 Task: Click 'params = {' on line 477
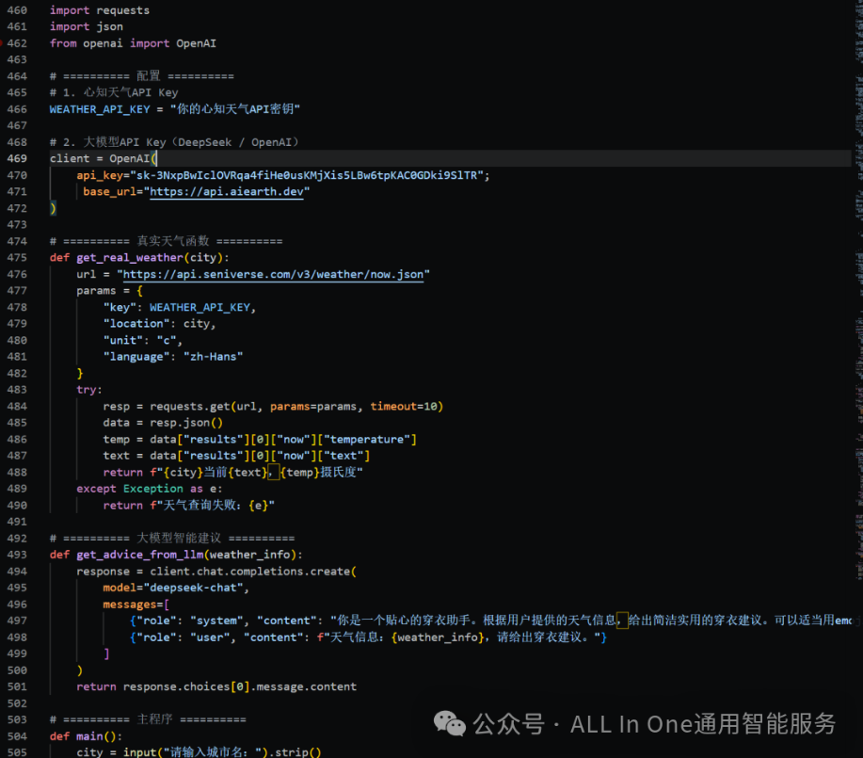coord(109,291)
